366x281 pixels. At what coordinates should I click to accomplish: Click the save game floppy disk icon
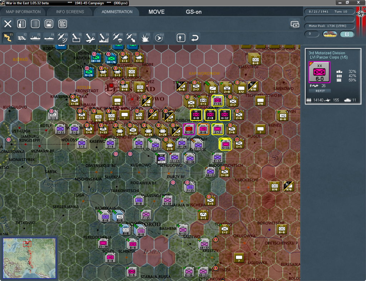tap(49, 24)
